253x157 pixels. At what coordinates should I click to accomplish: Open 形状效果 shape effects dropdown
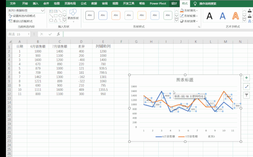189,21
